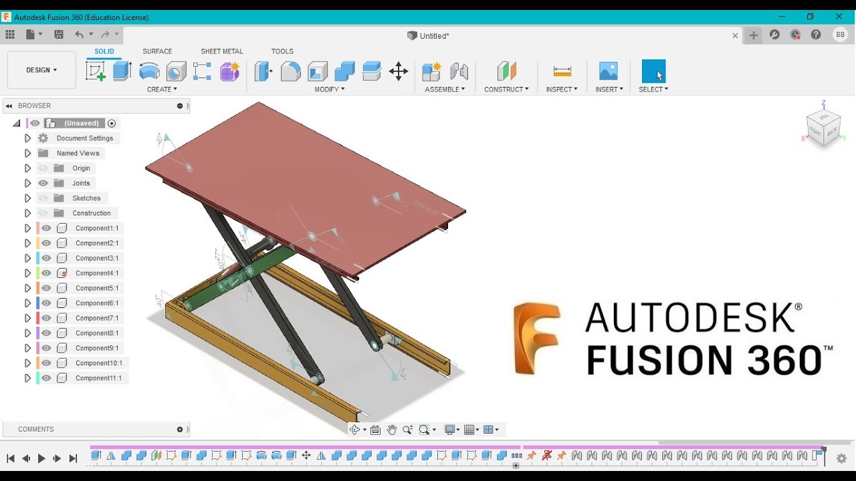
Task: Open the Job Status clock icon
Action: click(795, 35)
